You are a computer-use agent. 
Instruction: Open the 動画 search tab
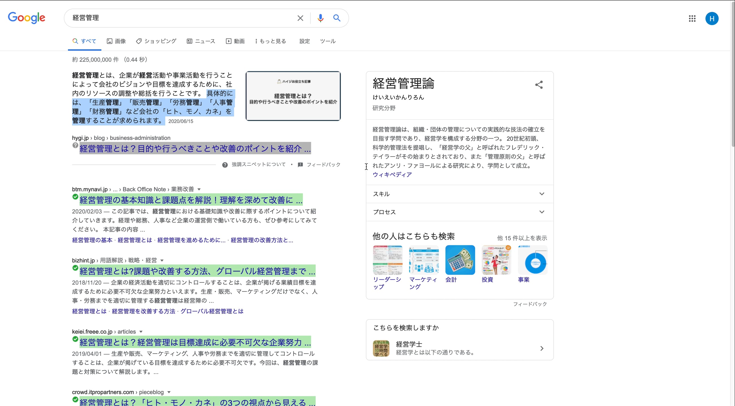coord(236,41)
